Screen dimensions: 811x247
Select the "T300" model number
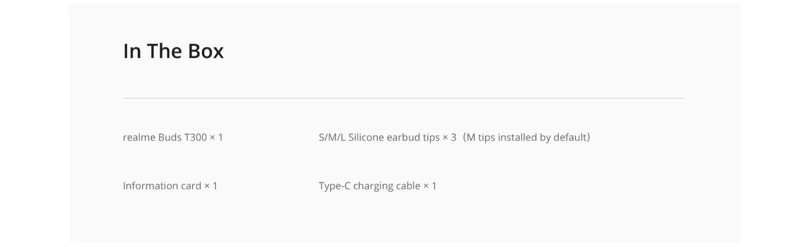195,137
